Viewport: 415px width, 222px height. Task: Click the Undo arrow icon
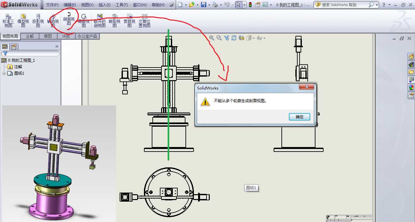pos(227,5)
